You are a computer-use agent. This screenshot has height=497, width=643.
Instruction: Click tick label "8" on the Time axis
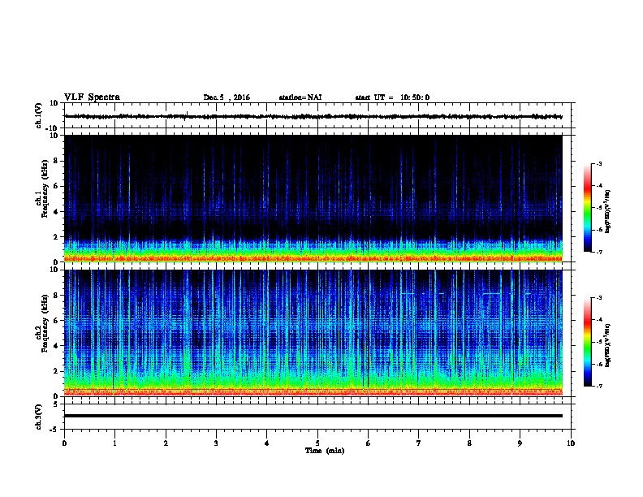click(x=469, y=443)
